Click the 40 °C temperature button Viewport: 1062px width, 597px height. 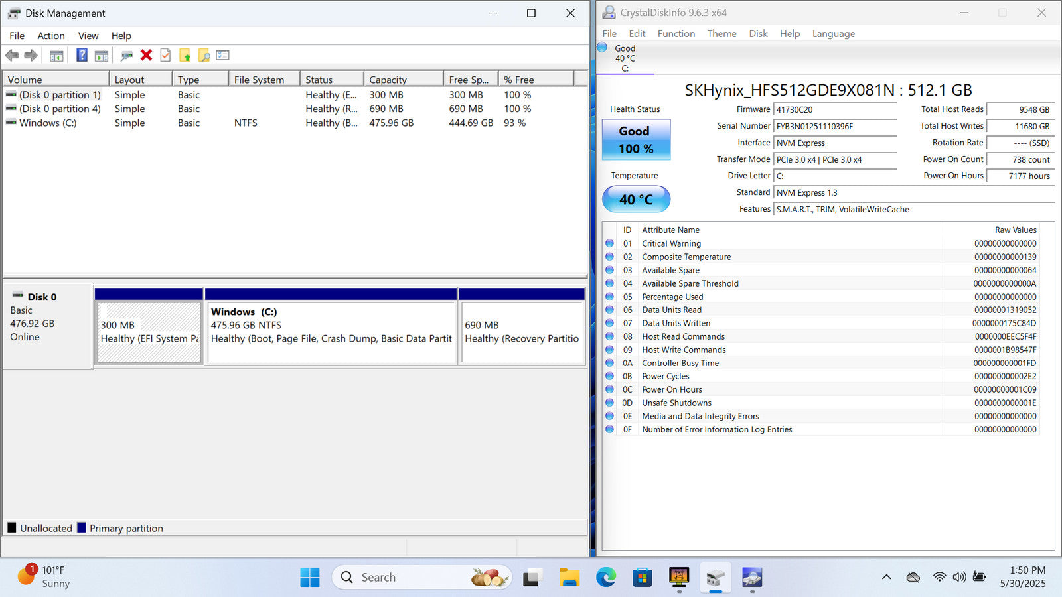pyautogui.click(x=636, y=199)
